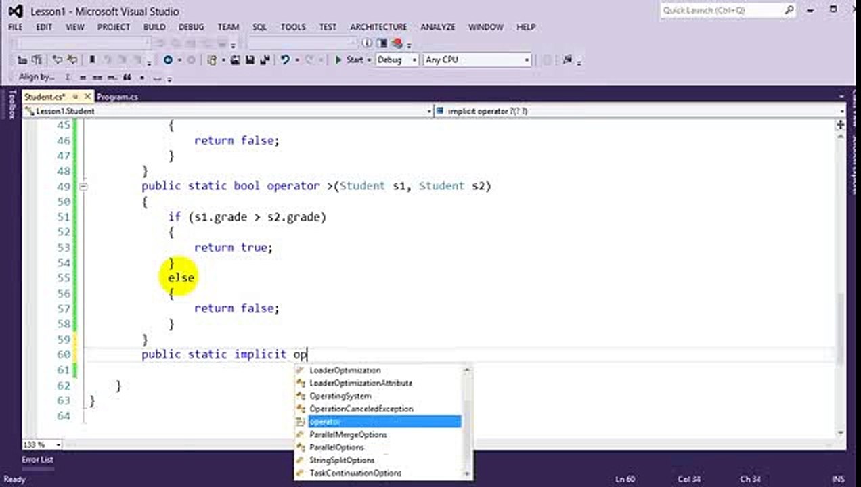Open the ANALYZE menu

click(438, 27)
